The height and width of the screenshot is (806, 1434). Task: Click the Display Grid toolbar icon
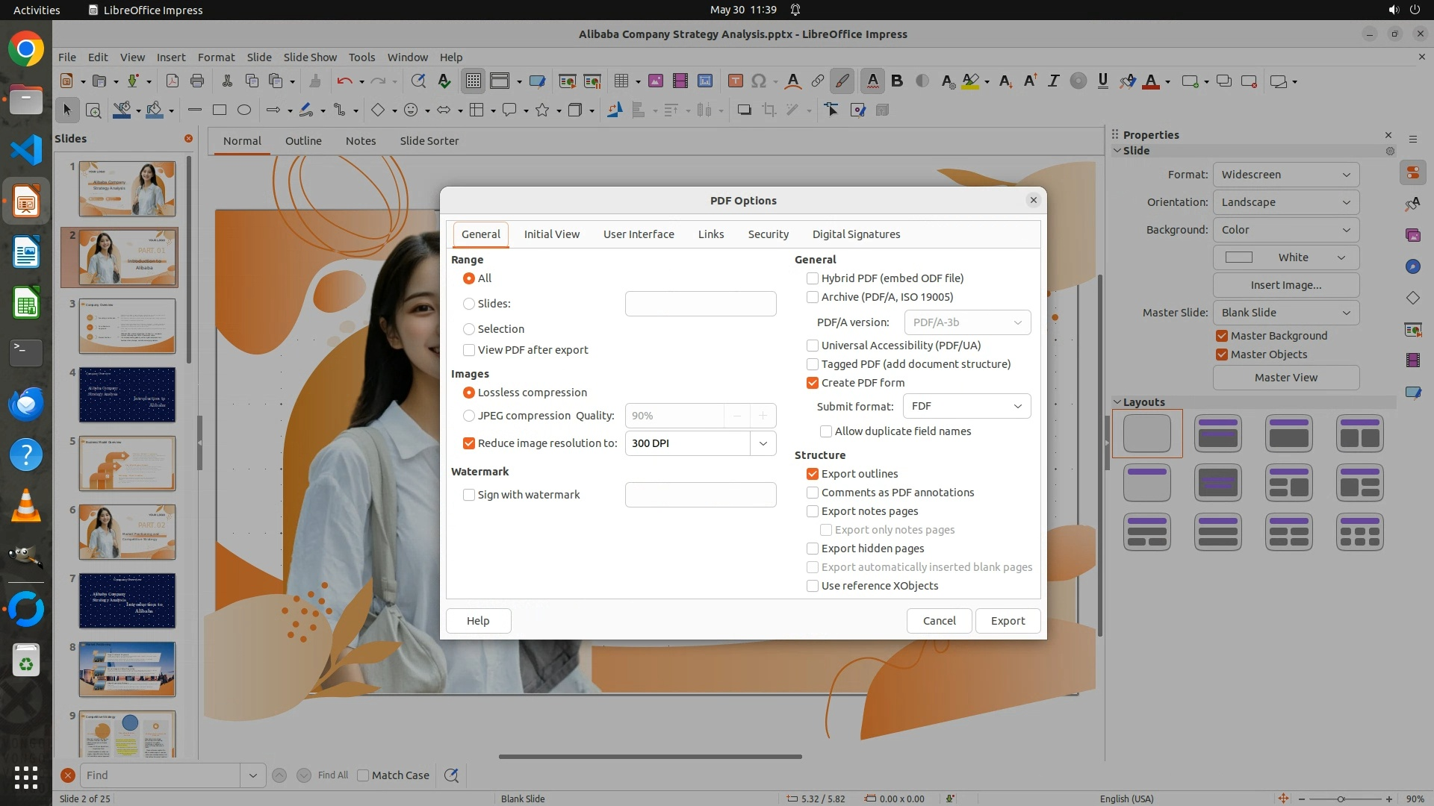(474, 81)
